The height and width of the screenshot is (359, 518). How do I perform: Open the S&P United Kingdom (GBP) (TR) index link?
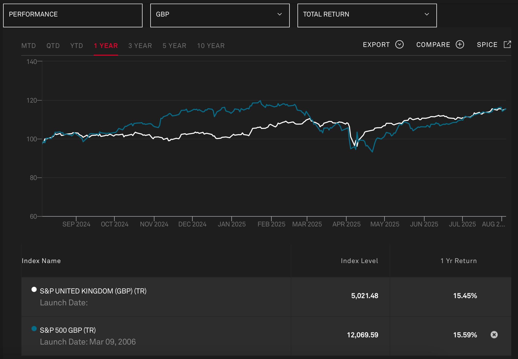pyautogui.click(x=93, y=291)
